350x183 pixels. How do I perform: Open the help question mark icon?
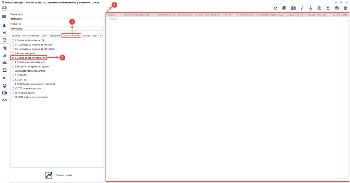[x=319, y=8]
